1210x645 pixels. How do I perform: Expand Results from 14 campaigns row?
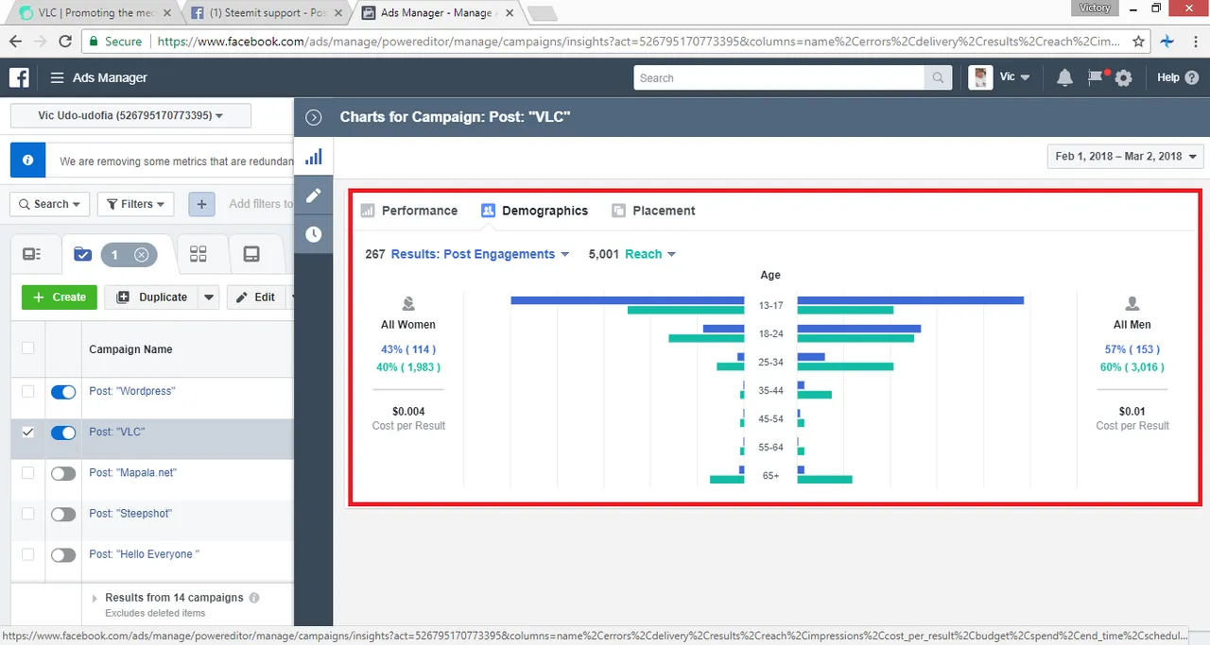pos(95,599)
